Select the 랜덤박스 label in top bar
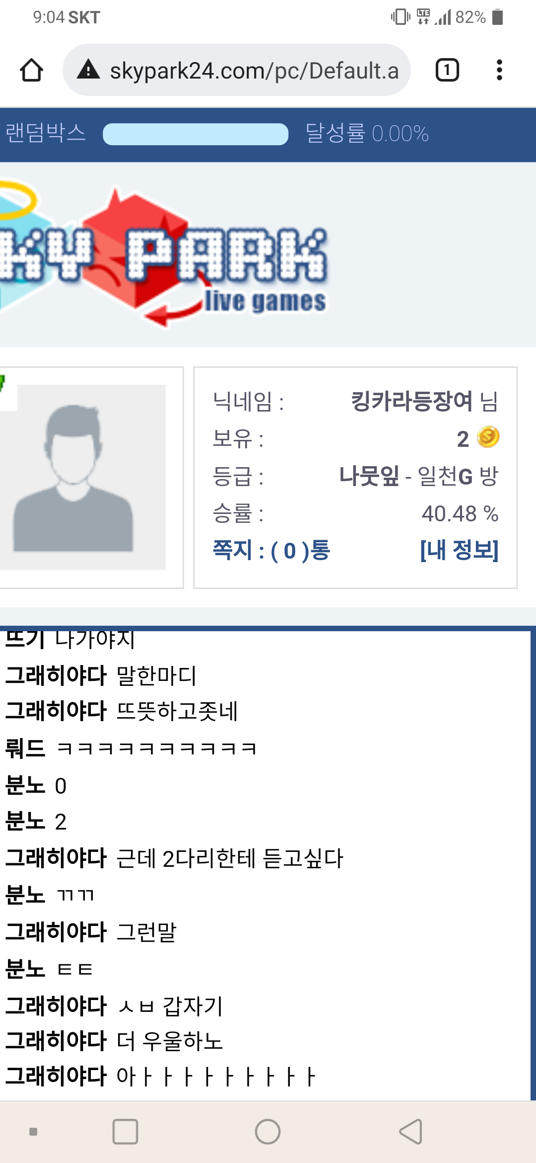The width and height of the screenshot is (536, 1163). [x=46, y=133]
